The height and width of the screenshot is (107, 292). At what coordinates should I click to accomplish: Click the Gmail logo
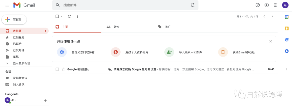(x=24, y=5)
